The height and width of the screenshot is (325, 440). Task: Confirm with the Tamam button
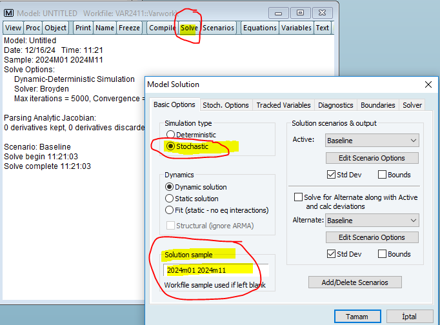pyautogui.click(x=357, y=317)
